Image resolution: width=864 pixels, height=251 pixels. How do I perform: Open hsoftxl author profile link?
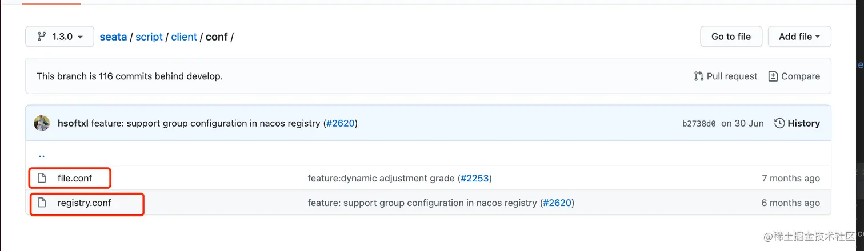pos(73,123)
